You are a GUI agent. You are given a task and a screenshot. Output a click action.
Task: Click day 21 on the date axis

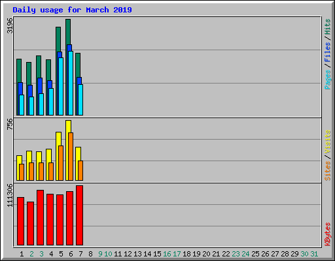pyautogui.click(x=216, y=254)
